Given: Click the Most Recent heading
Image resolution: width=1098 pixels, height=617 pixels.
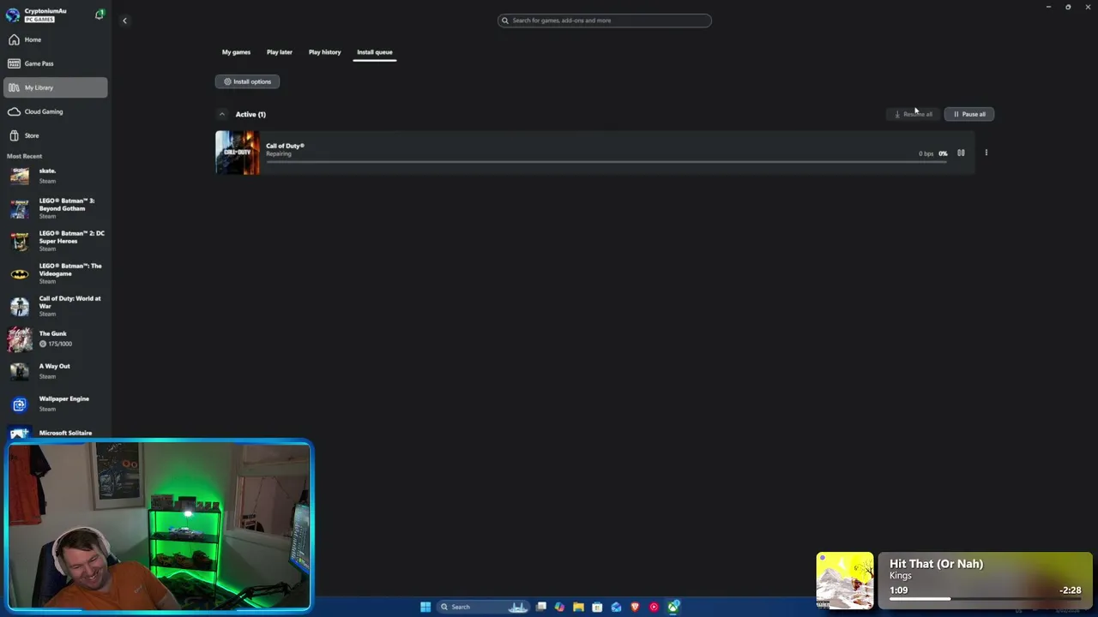Looking at the screenshot, I should click(x=24, y=156).
